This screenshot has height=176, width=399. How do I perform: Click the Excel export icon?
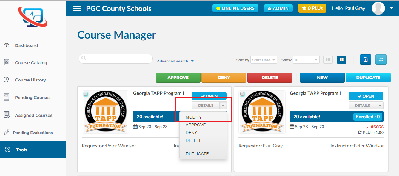[365, 59]
